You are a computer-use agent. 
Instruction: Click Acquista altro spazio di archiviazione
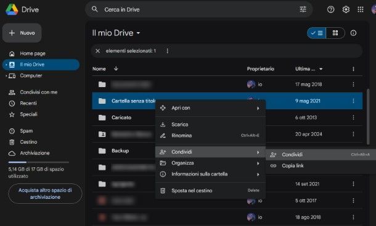[x=45, y=193]
